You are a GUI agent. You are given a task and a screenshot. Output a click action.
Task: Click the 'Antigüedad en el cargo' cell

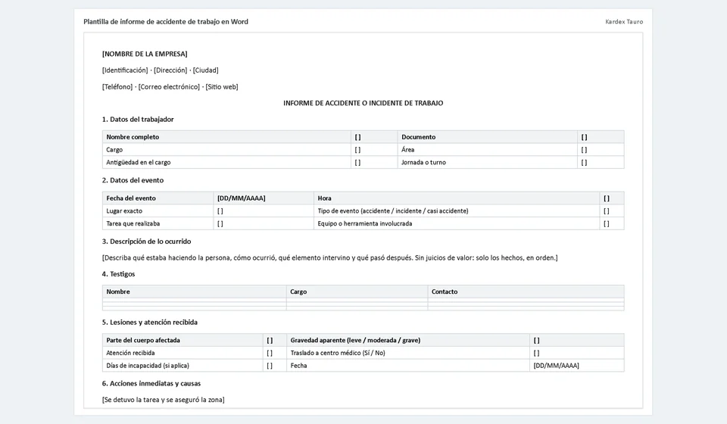(x=226, y=162)
